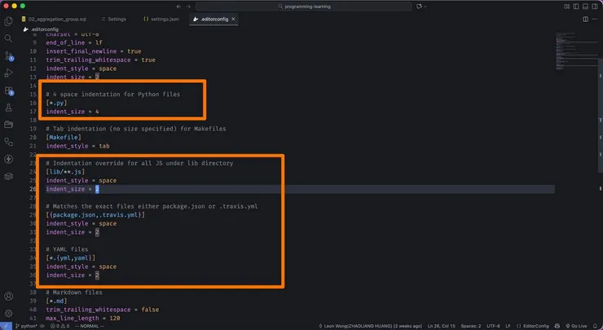This screenshot has height=330, width=603.
Task: Switch to the settings.json tab
Action: pos(161,20)
